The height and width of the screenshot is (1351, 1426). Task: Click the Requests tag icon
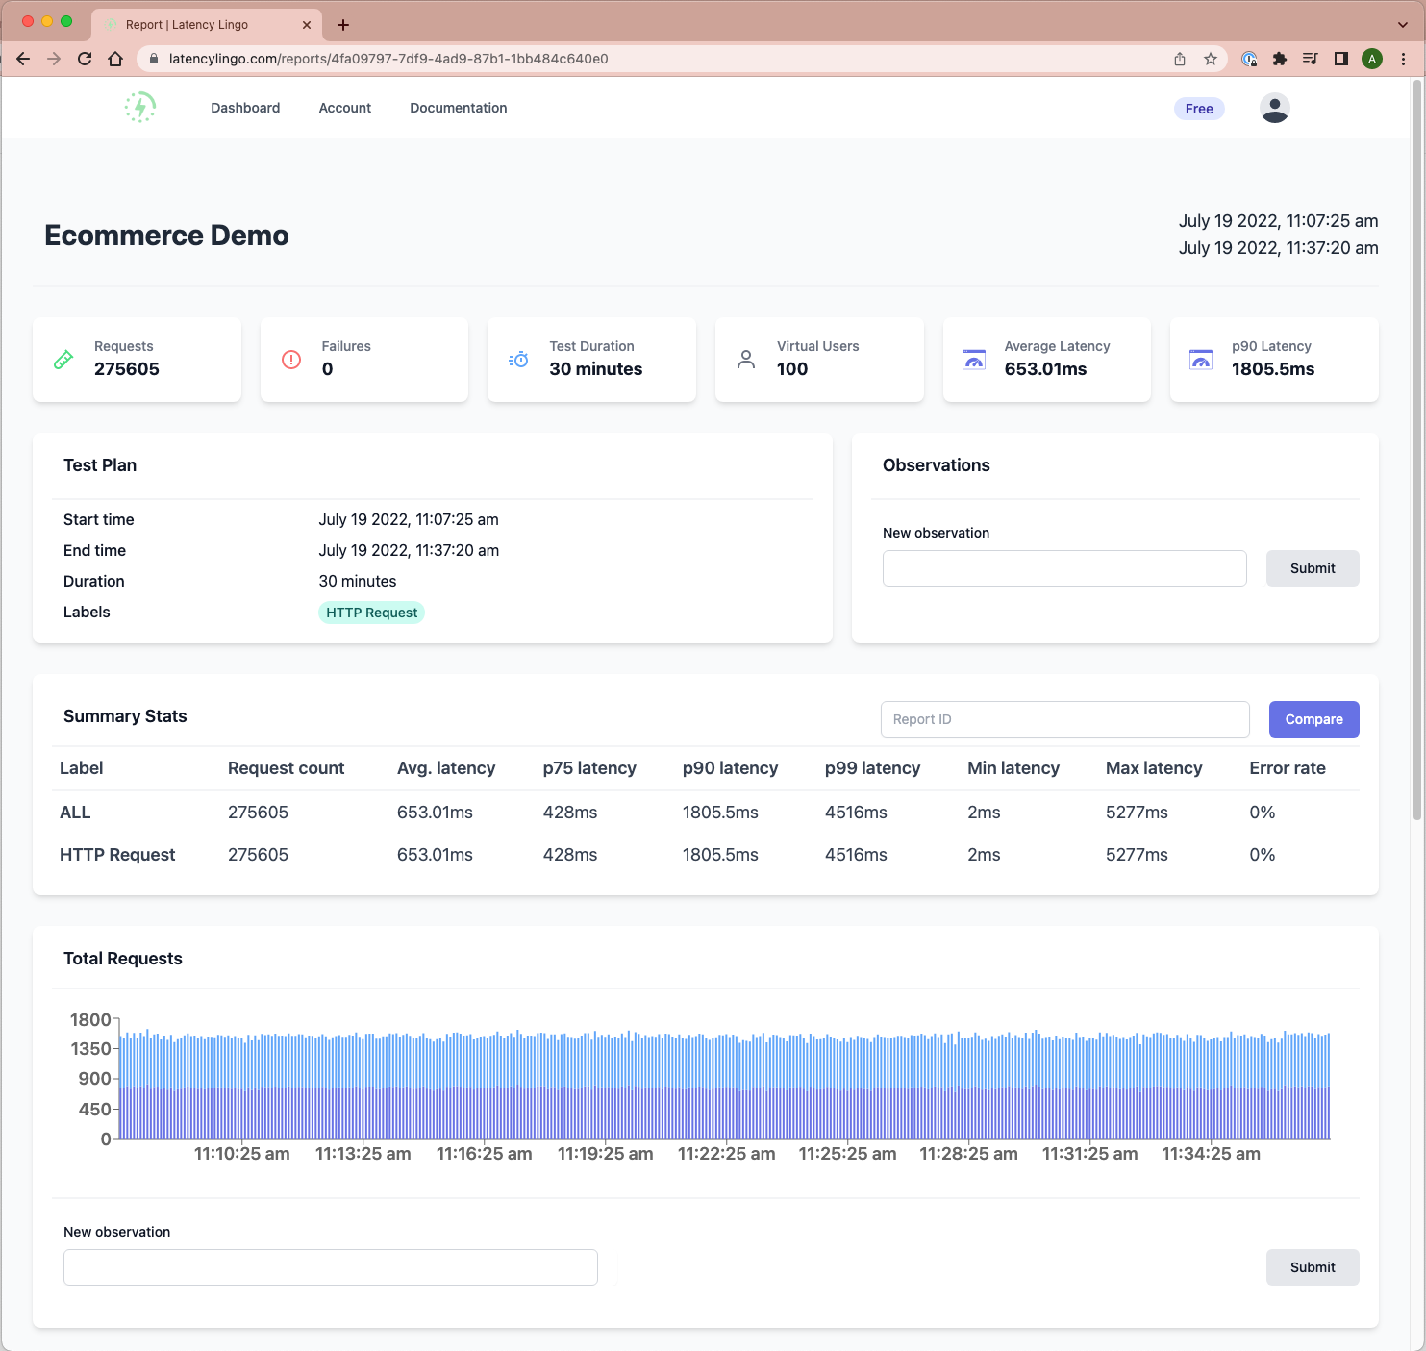click(x=63, y=360)
